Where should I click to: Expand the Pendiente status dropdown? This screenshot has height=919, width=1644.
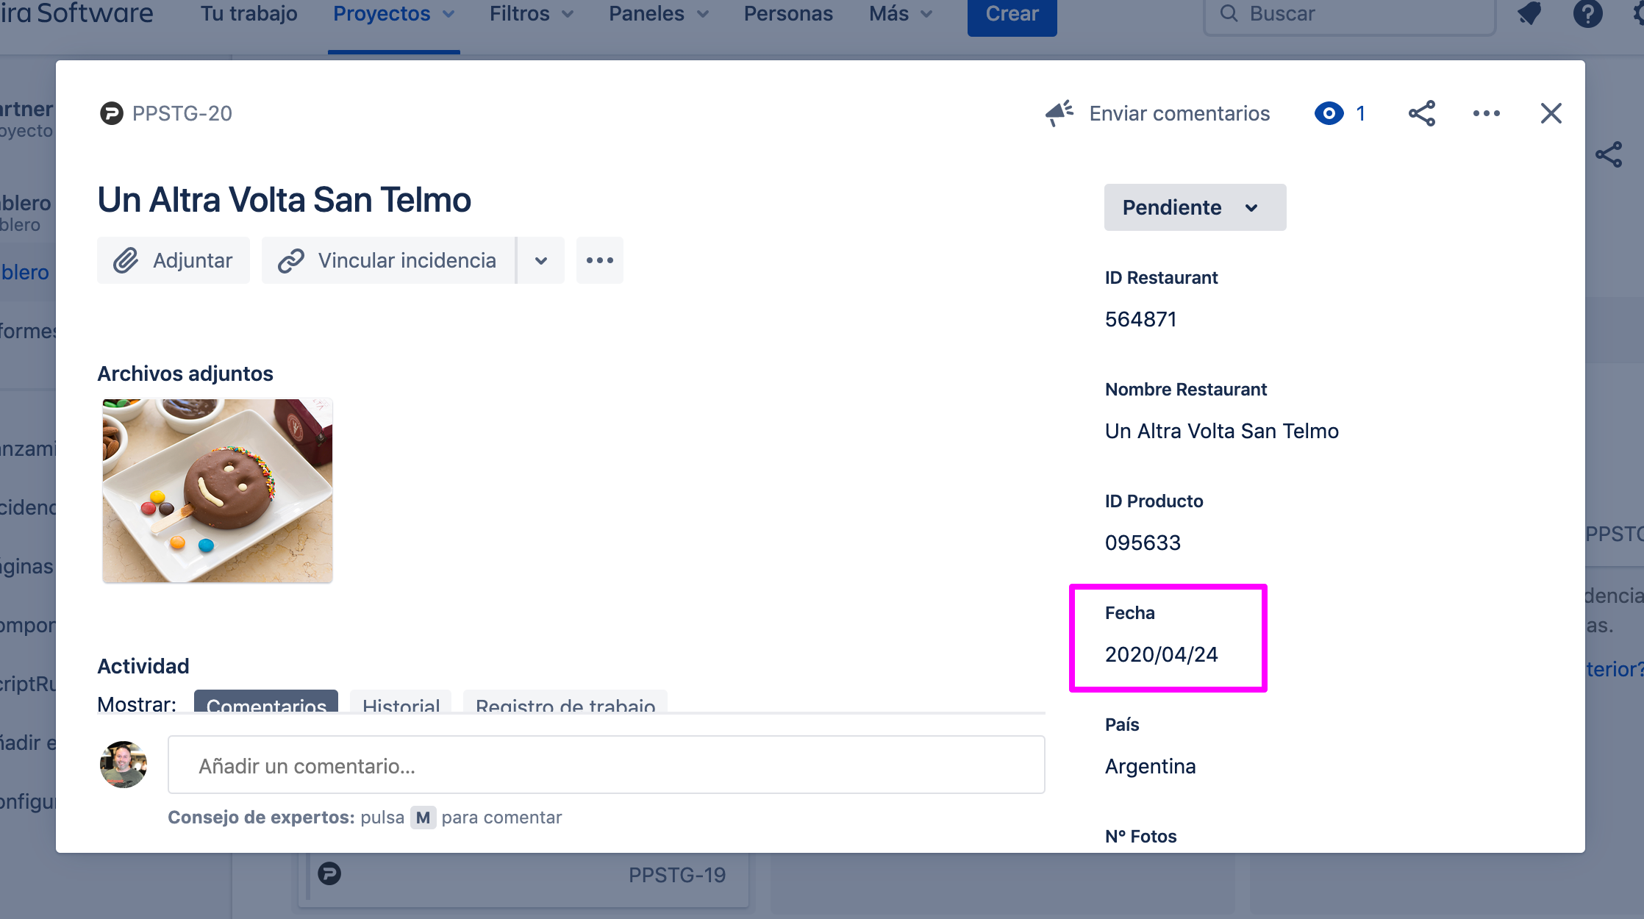[x=1194, y=207]
